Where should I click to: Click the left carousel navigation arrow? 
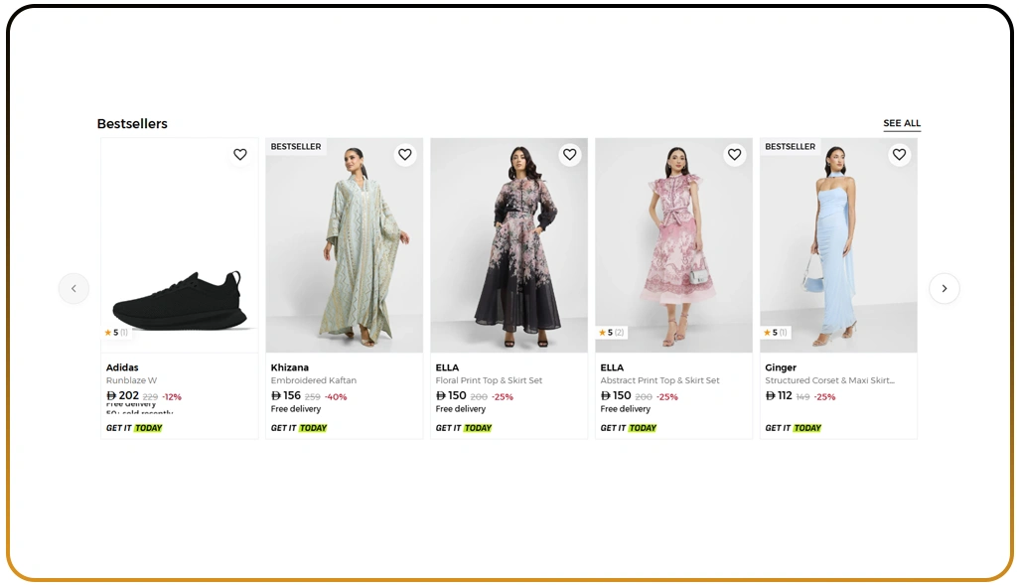74,288
